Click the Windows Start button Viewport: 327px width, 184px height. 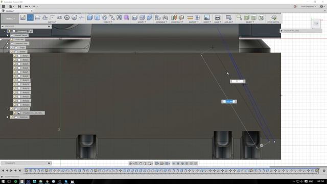click(x=3, y=181)
